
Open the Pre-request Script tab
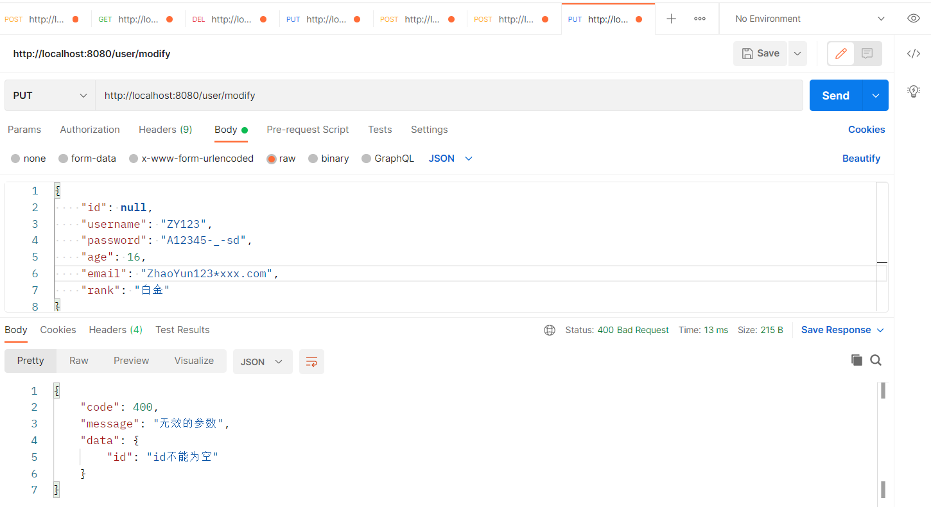pos(308,130)
